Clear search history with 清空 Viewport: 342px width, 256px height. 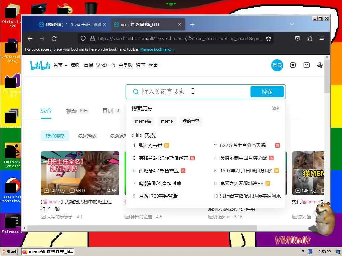click(276, 108)
